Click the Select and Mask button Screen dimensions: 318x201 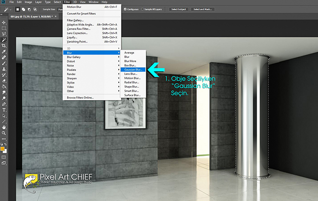point(204,9)
